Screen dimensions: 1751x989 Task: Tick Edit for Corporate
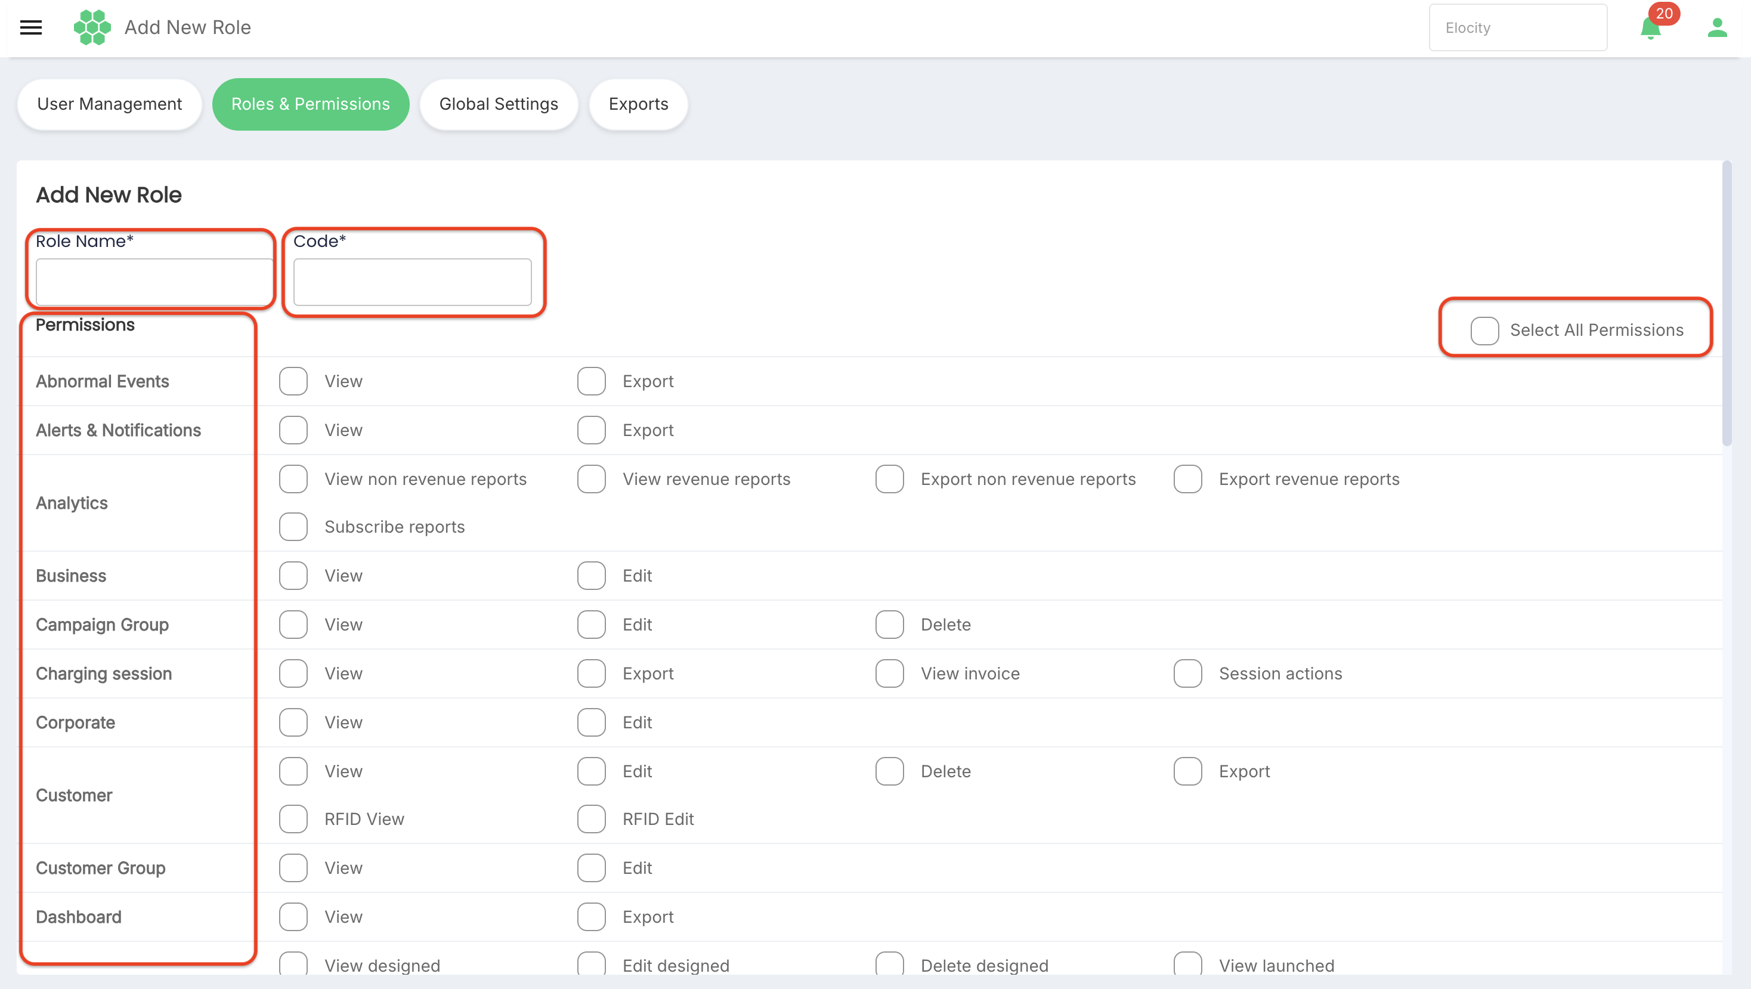[592, 722]
